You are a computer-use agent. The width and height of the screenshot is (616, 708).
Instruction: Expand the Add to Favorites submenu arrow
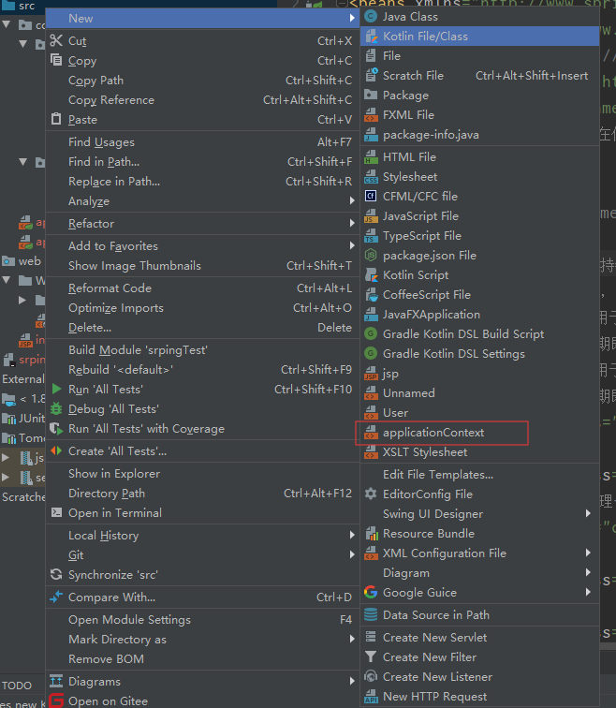tap(352, 246)
